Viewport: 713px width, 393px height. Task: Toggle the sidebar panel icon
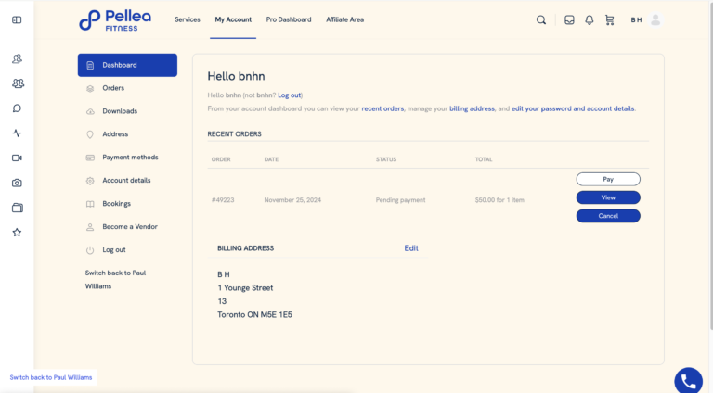17,20
